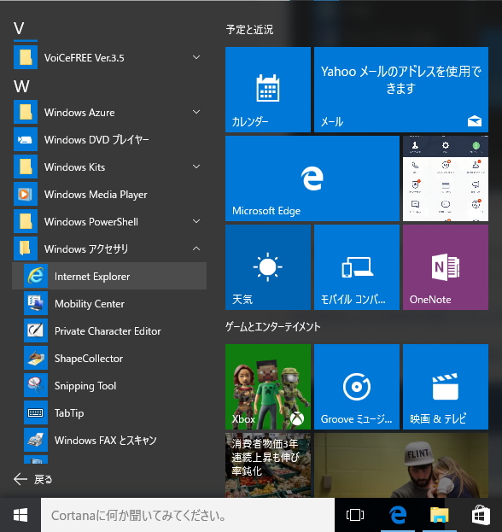Launch the Snipping Tool icon
This screenshot has width=502, height=532.
pos(36,385)
